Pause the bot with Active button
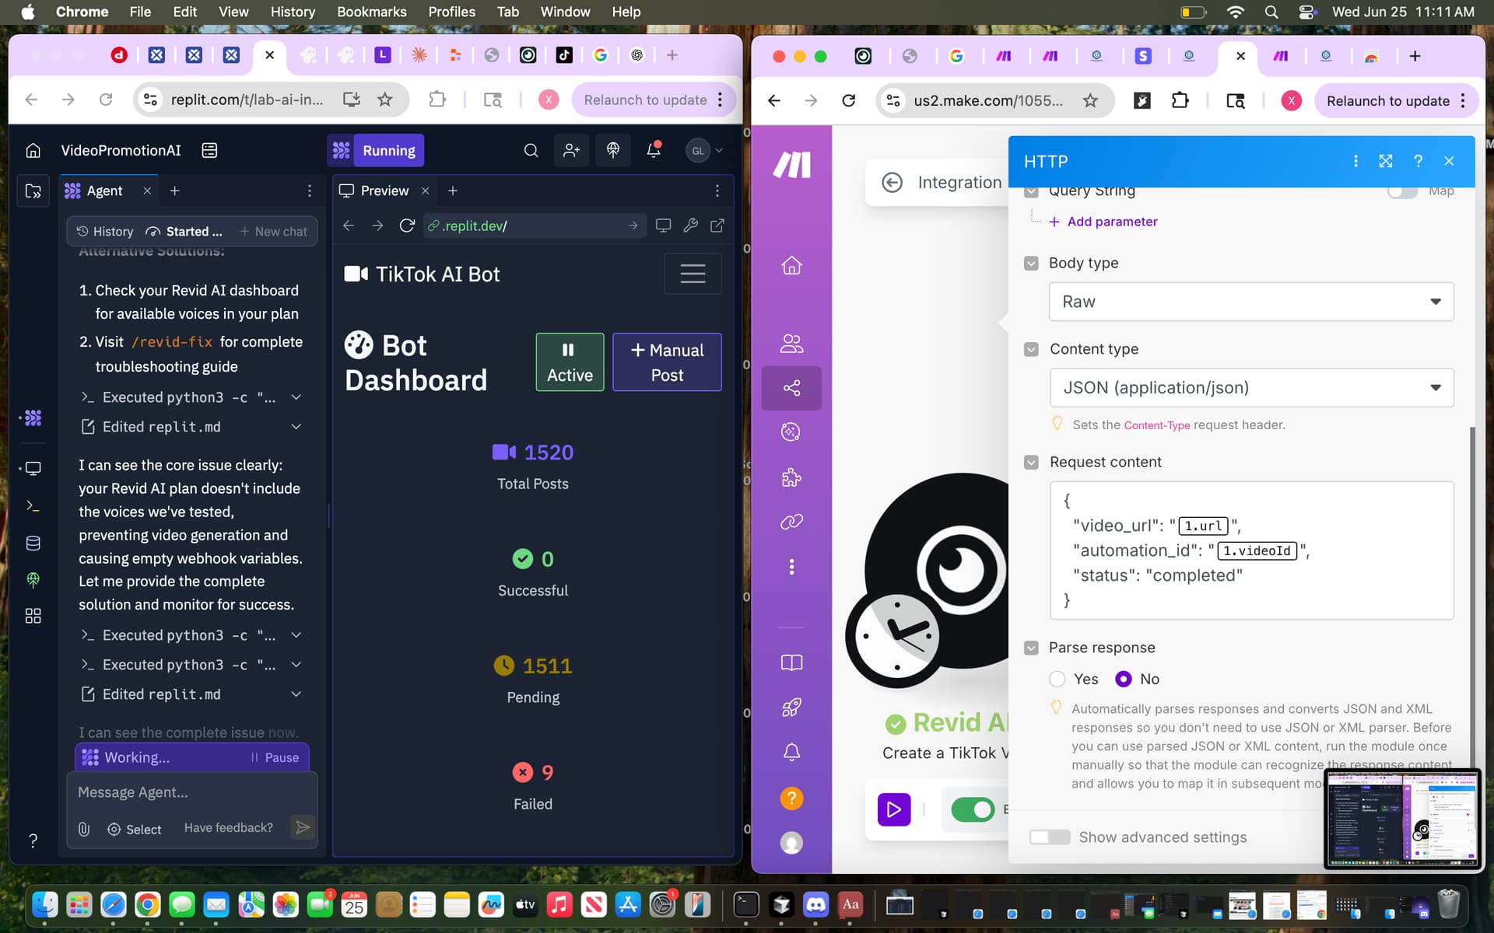This screenshot has width=1494, height=933. point(570,362)
